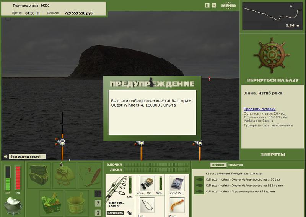Select CtMacter поймал Подкаменщика event text

point(240,191)
